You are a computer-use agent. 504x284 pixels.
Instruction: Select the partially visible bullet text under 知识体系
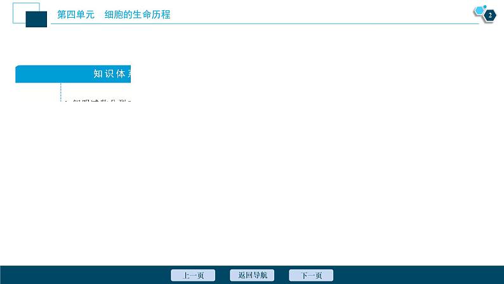(x=100, y=102)
